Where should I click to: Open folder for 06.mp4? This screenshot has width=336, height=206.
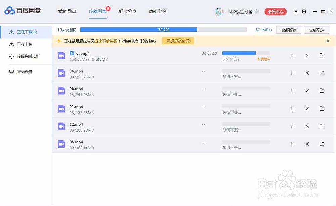click(x=322, y=91)
